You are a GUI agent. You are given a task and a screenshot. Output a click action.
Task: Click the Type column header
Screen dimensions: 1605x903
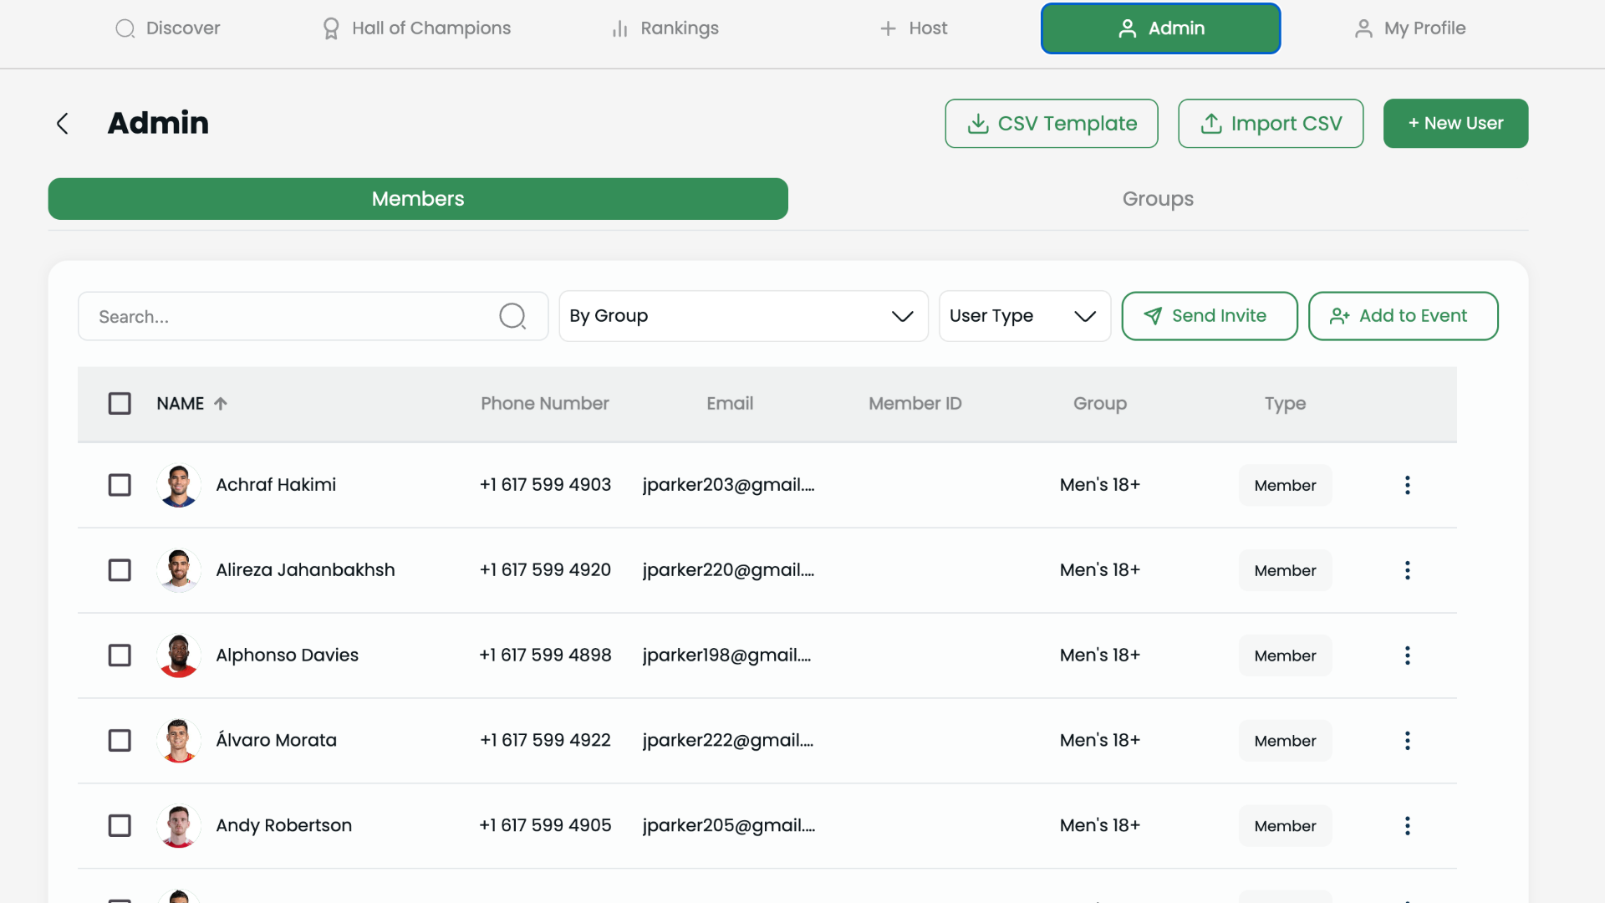click(x=1285, y=404)
